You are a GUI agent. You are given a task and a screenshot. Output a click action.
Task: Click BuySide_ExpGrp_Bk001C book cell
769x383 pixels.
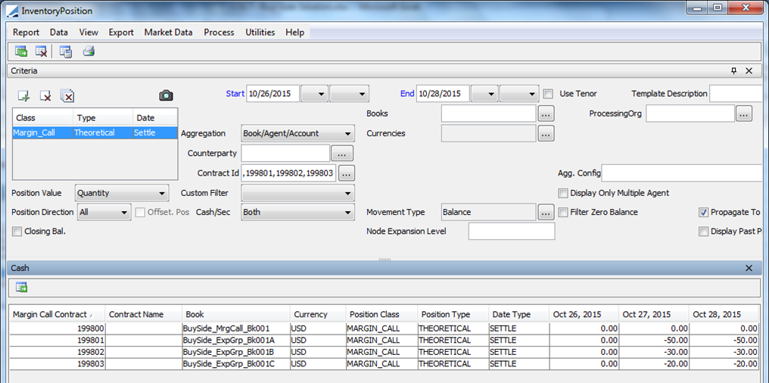point(236,363)
